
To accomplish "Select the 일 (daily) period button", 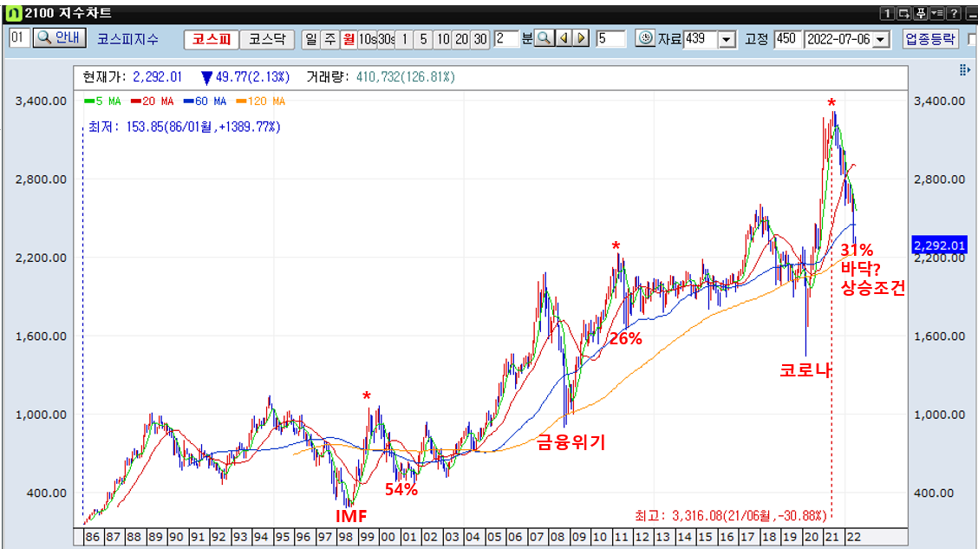I will point(310,39).
